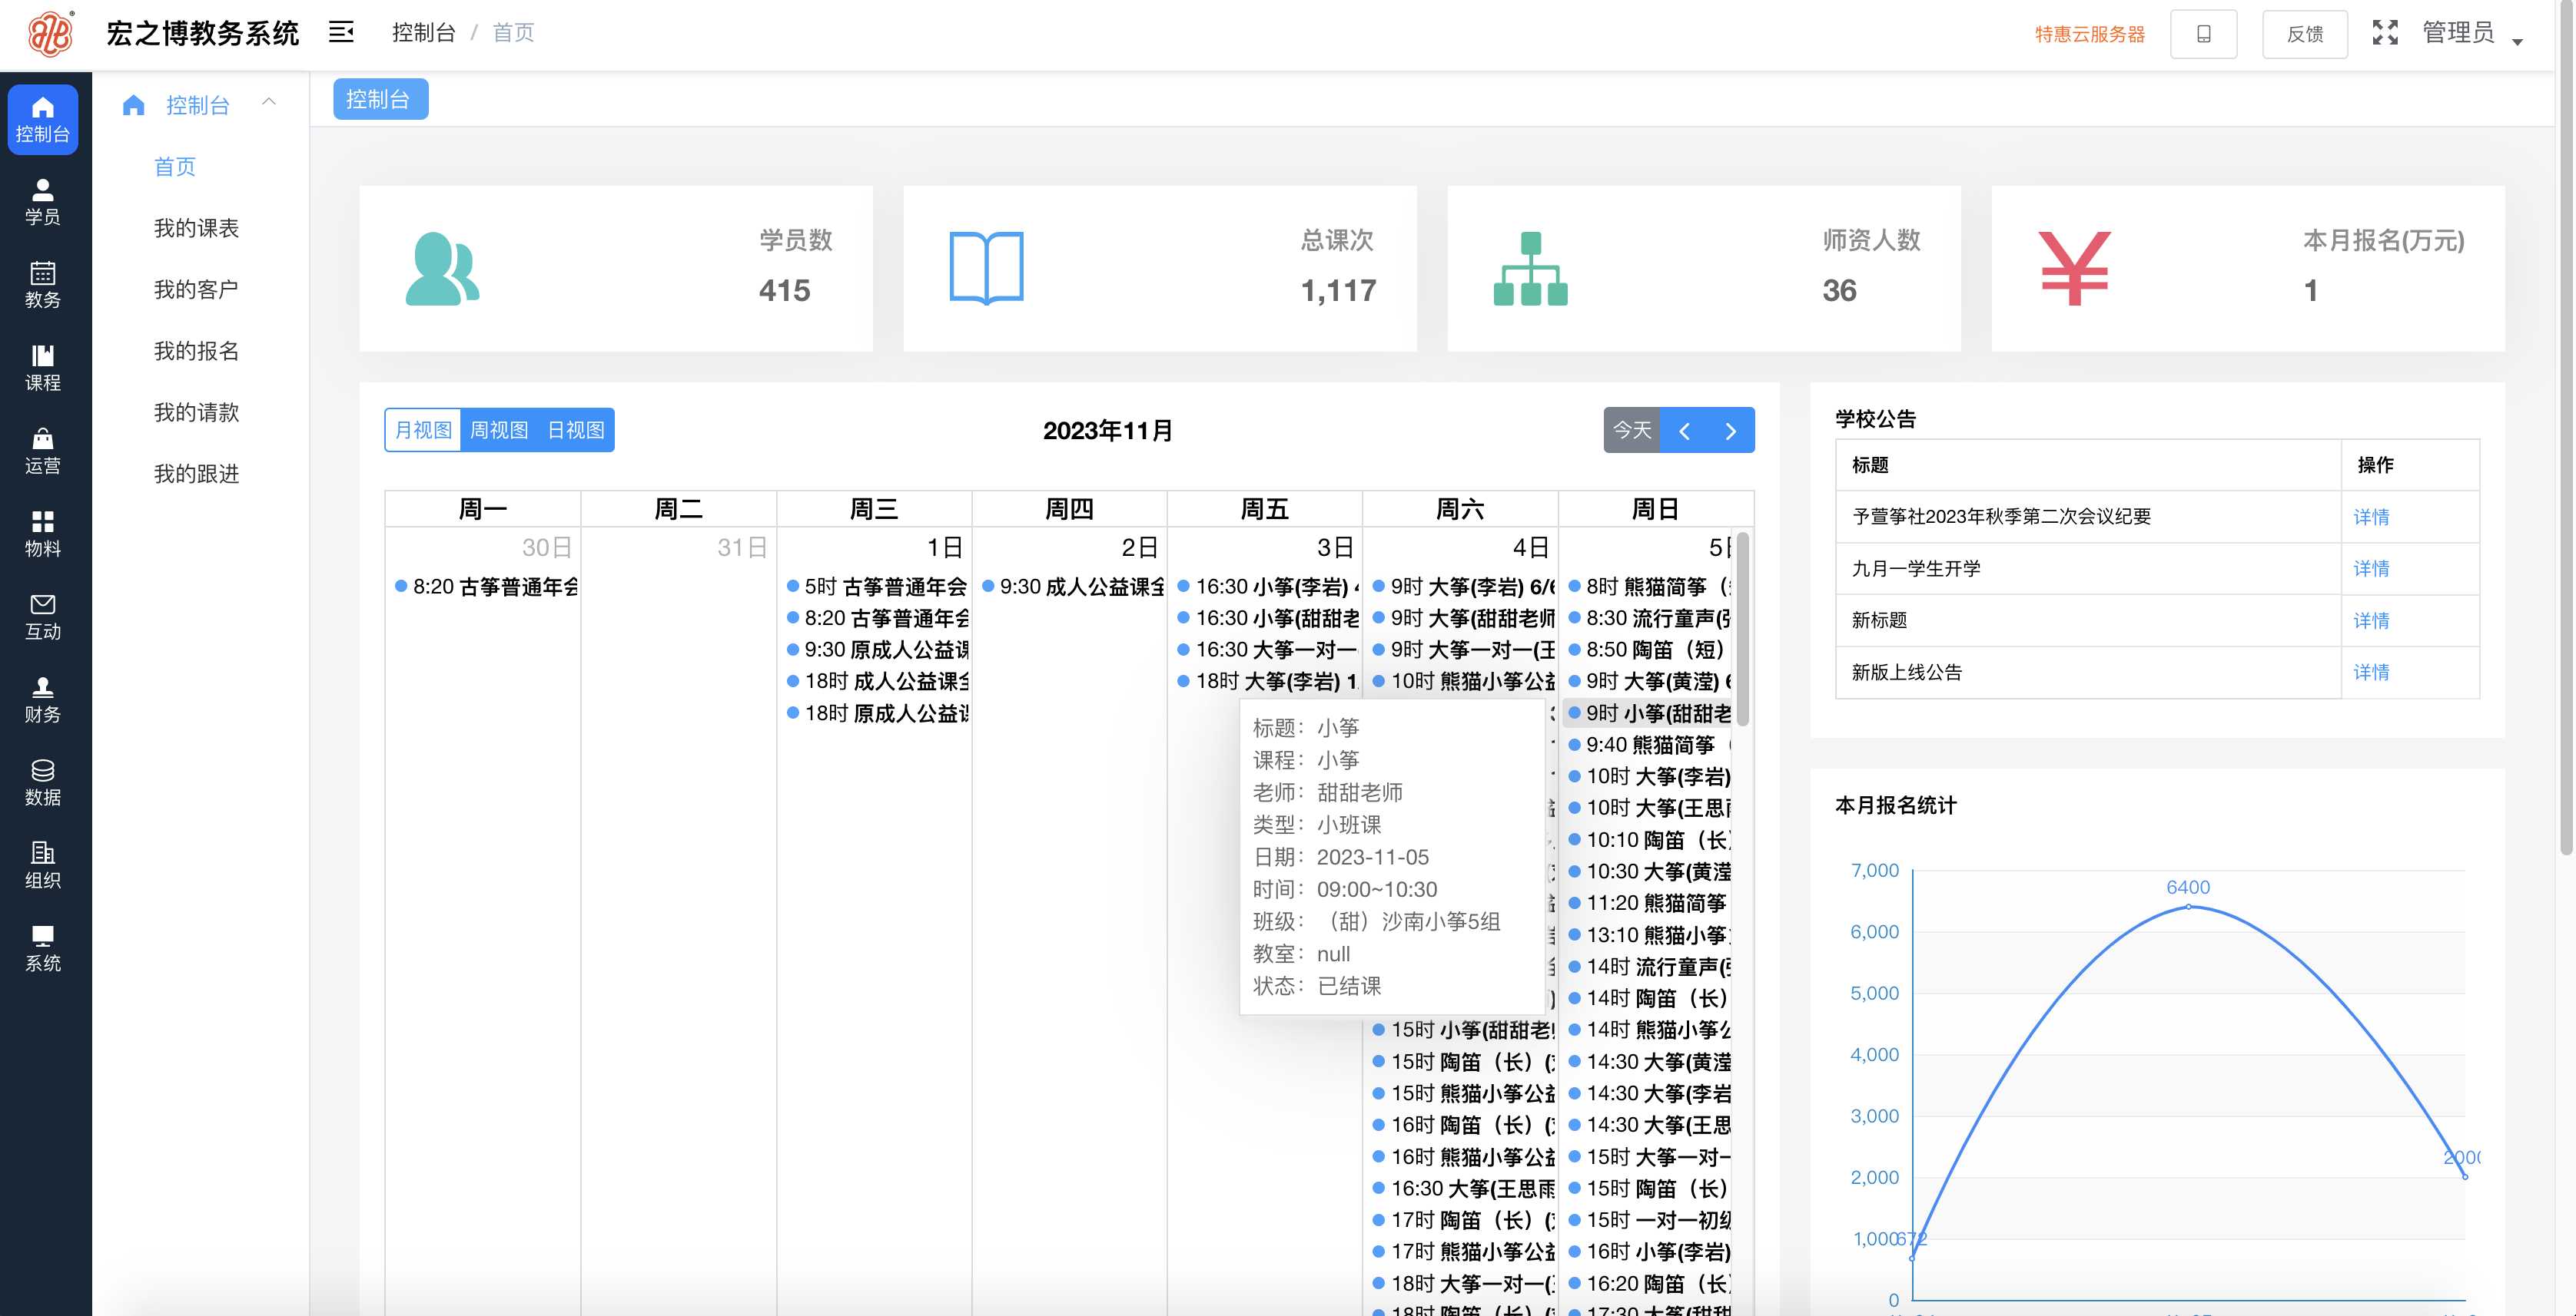Open the 运营 sidebar section

43,451
